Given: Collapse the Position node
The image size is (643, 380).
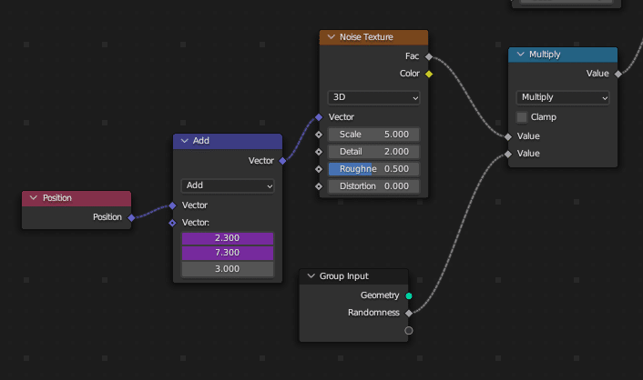Looking at the screenshot, I should click(x=34, y=198).
